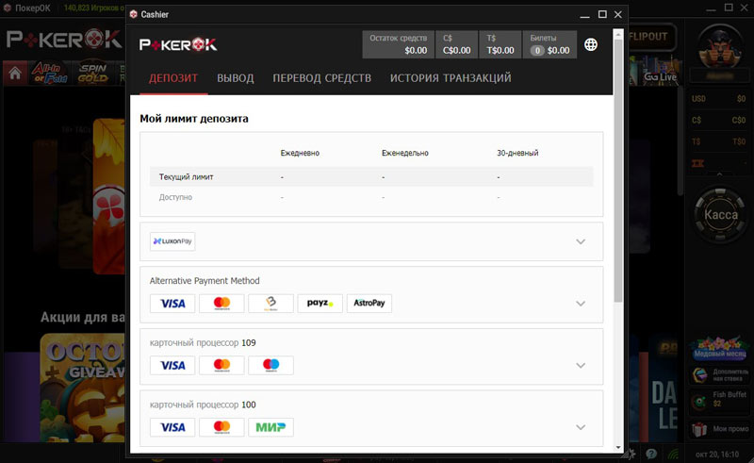This screenshot has height=463, width=754.
Task: Select the LuxonPay payment logo
Action: [172, 241]
